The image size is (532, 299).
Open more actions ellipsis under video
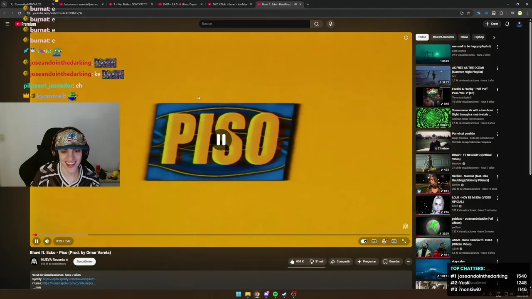(409, 262)
